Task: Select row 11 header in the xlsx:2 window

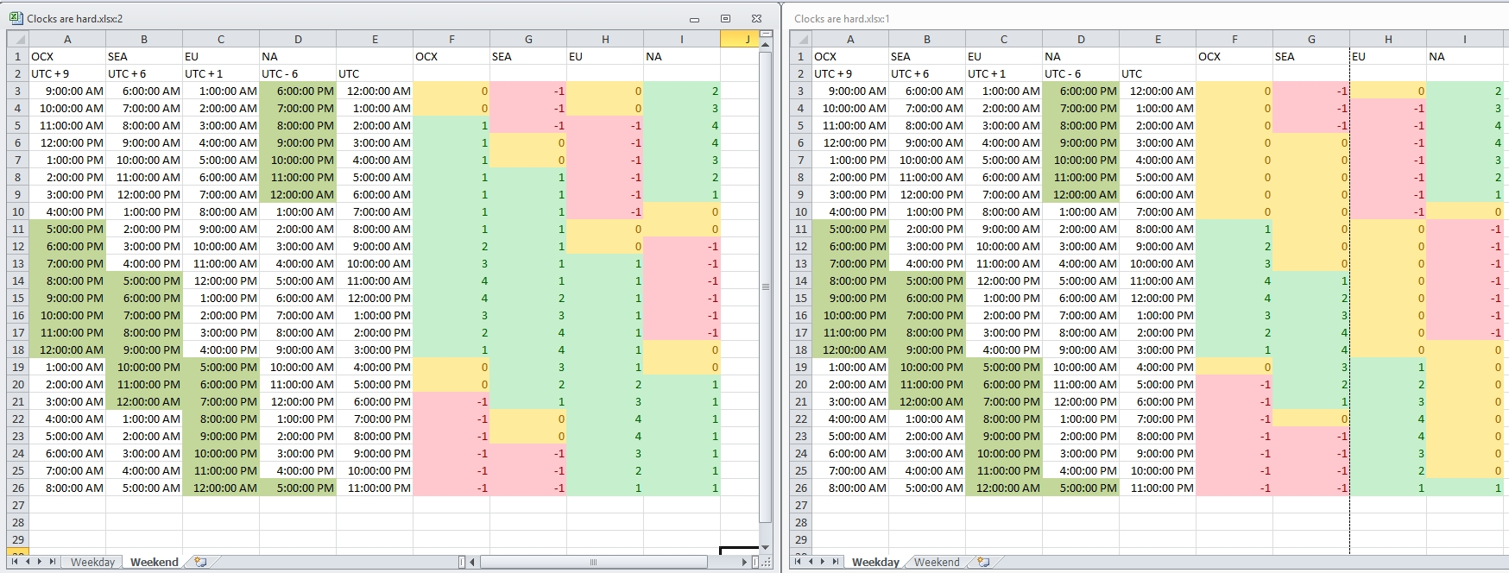Action: click(17, 229)
